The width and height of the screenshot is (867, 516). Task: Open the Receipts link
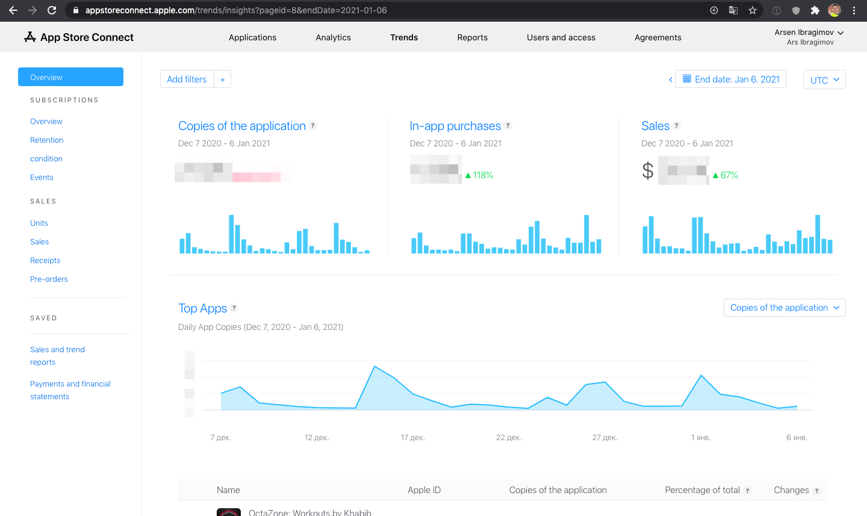pos(45,261)
